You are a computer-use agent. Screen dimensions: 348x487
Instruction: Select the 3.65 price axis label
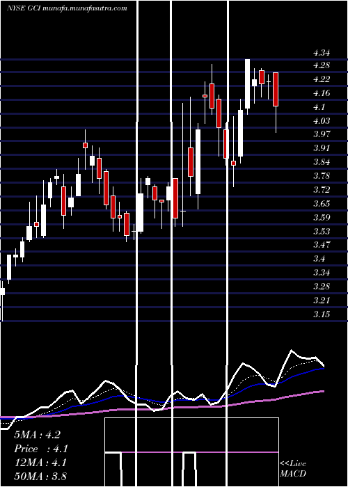coord(322,203)
